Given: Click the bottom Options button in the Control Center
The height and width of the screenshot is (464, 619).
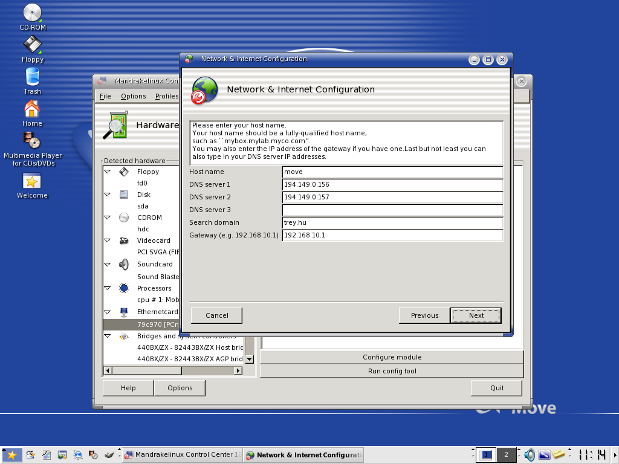Looking at the screenshot, I should tap(180, 388).
